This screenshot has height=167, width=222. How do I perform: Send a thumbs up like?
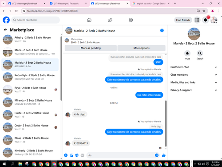click(x=164, y=155)
